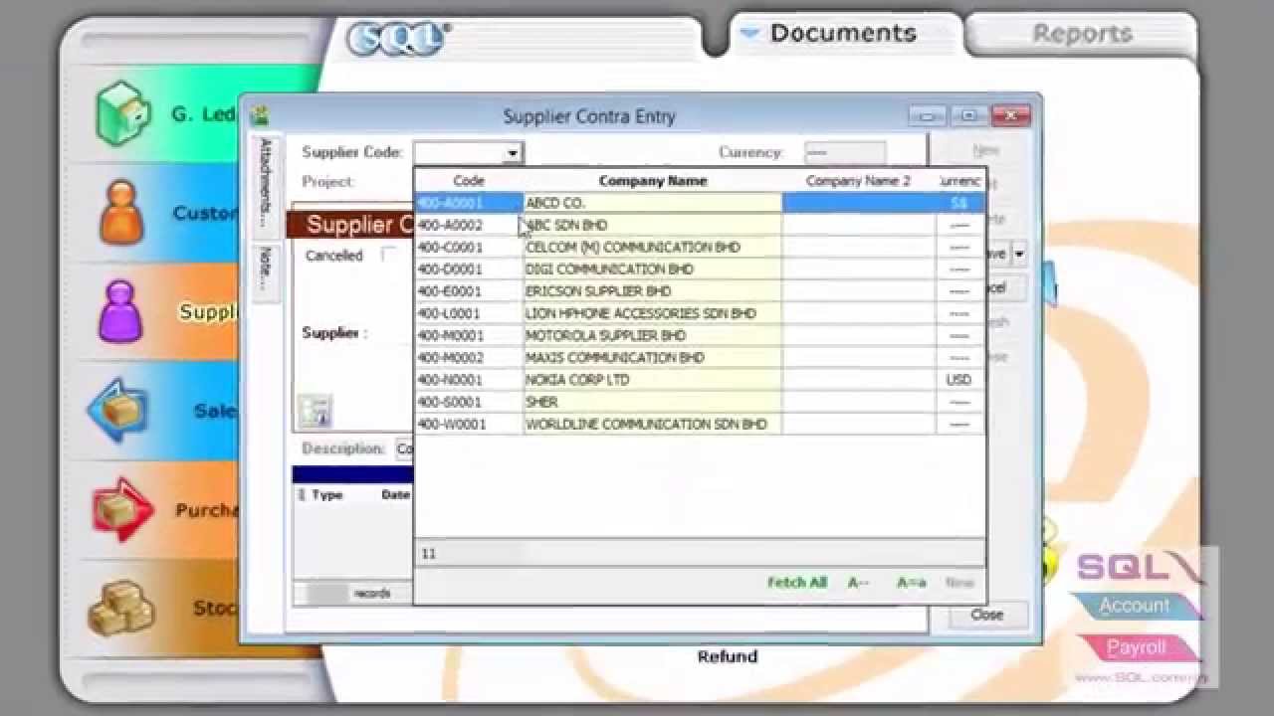
Task: Click the Type column header in grid
Action: click(326, 494)
